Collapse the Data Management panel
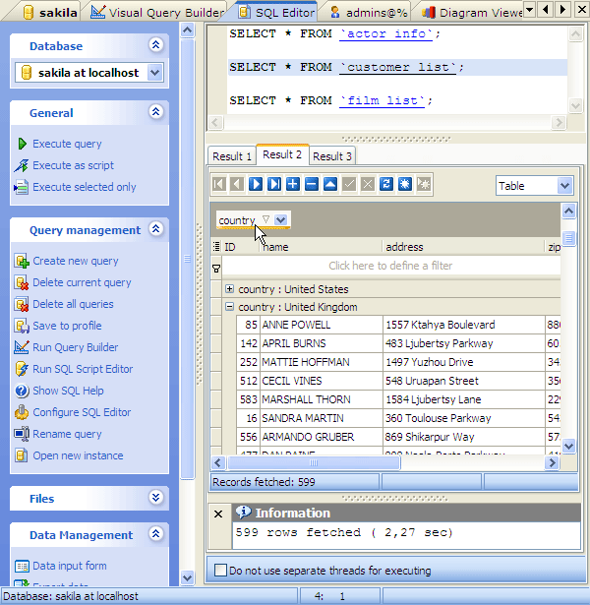This screenshot has height=605, width=590. [155, 534]
